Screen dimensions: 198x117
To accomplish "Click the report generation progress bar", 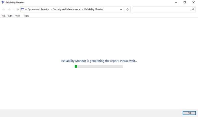I will click(99, 66).
